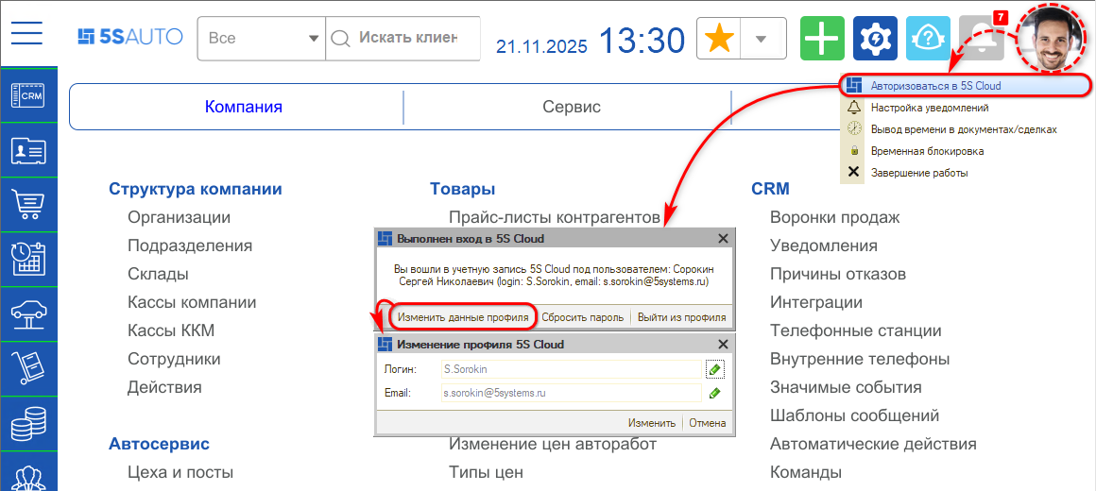Select 'Вывод времени в документах/сделках' menu item
Image resolution: width=1096 pixels, height=491 pixels.
[965, 129]
